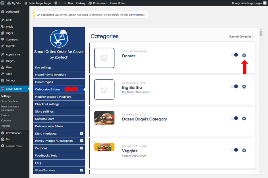Open the Howdy, betterburgerburger account menu
This screenshot has width=268, height=178.
pyautogui.click(x=249, y=3)
